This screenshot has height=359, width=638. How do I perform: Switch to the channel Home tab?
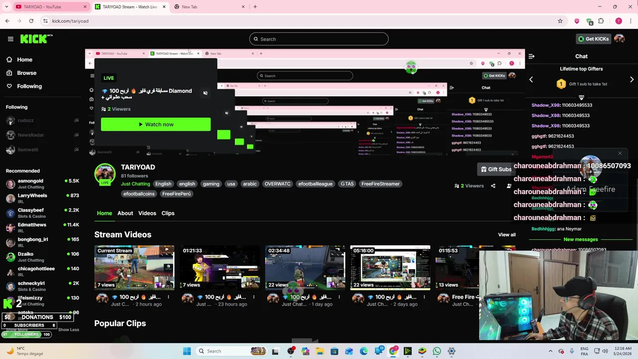pos(104,213)
